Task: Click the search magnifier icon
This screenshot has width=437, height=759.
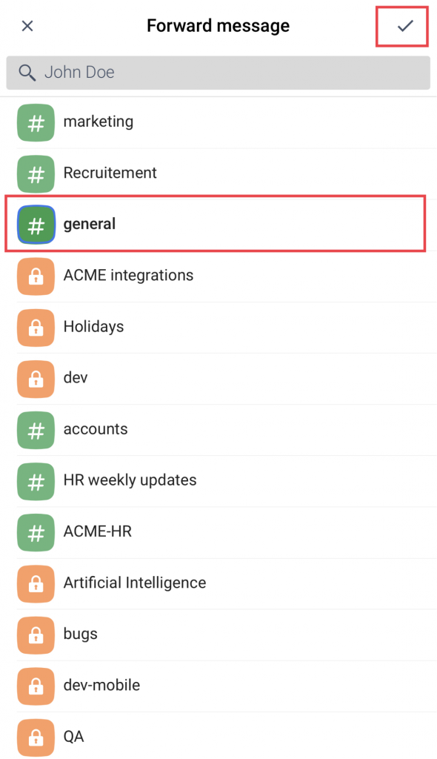Action: (27, 73)
